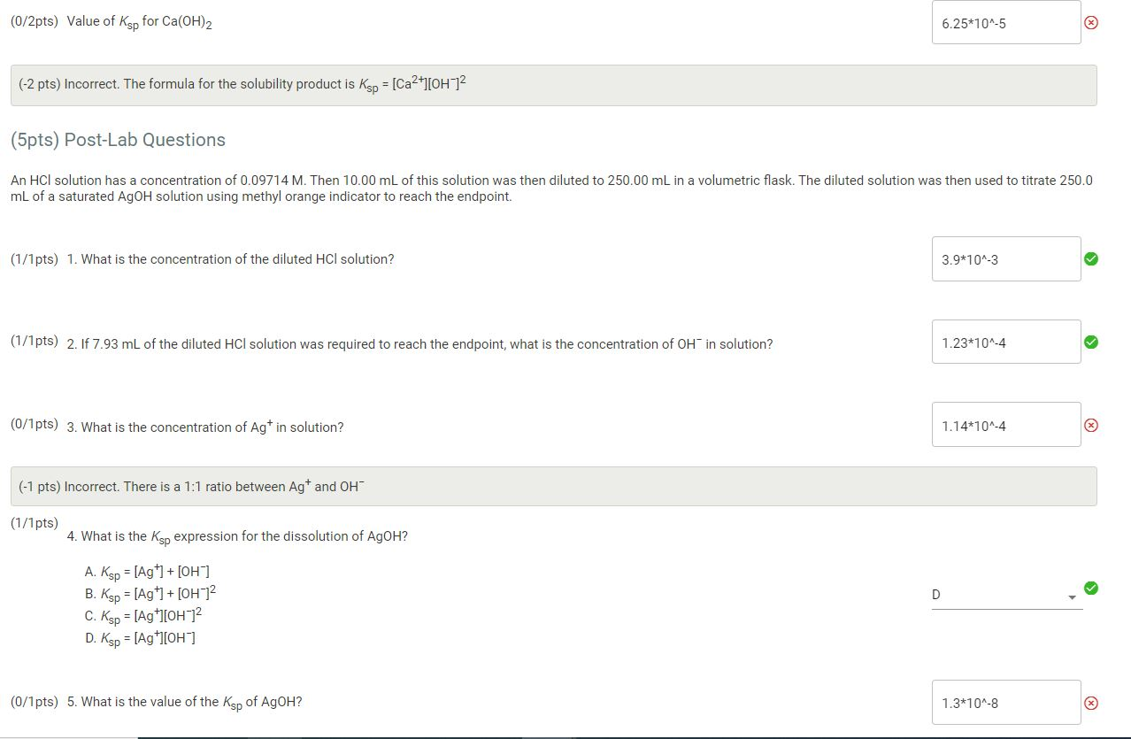Click the green check beside the question 4 dropdown
The width and height of the screenshot is (1131, 739).
[1090, 588]
